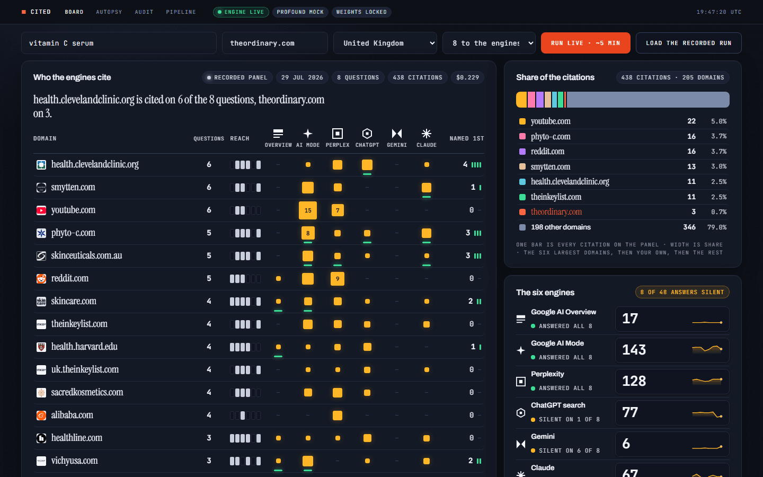Click the WEIGHTS LOCKED pill

pos(361,12)
